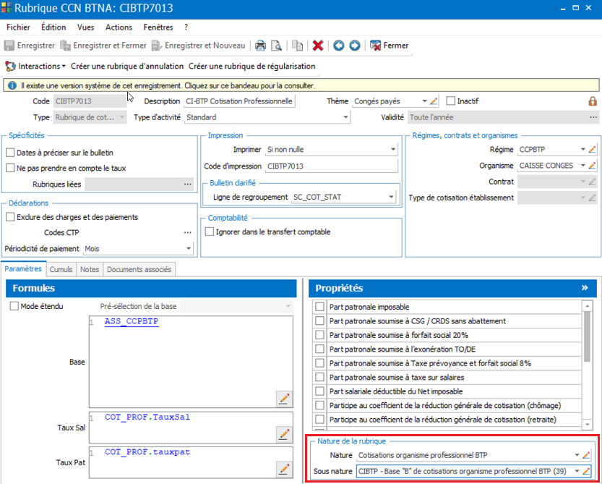Screen dimensions: 602x484
Task: Open Codes CTP ellipsis selector
Action: coord(187,232)
